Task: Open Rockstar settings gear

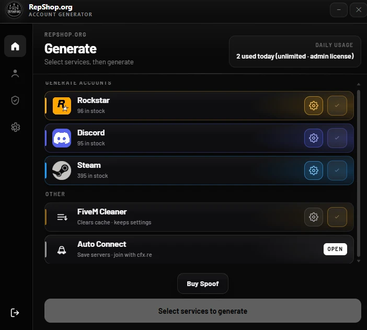Action: [313, 106]
